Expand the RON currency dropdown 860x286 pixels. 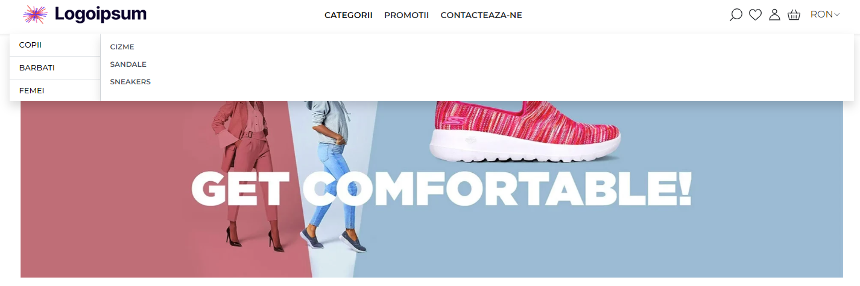pyautogui.click(x=825, y=14)
